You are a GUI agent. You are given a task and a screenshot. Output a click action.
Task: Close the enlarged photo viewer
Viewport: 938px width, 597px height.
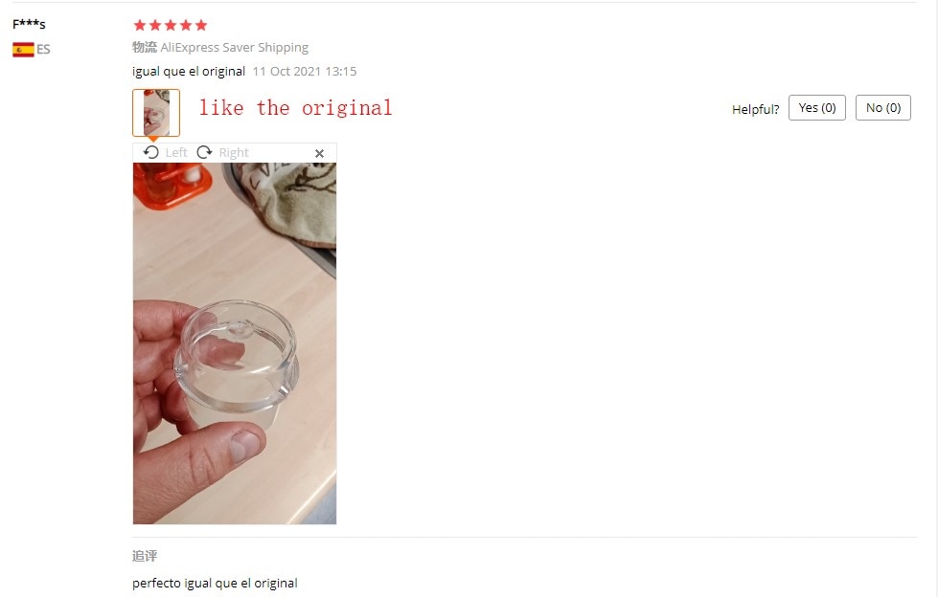point(319,154)
